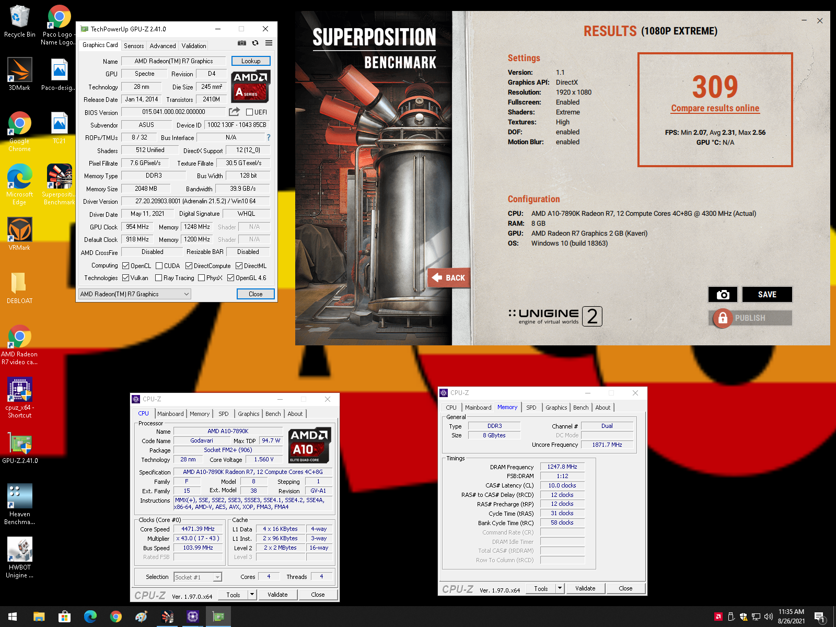Click the Lookup button in GPU-Z
Viewport: 836px width, 627px height.
pos(251,61)
